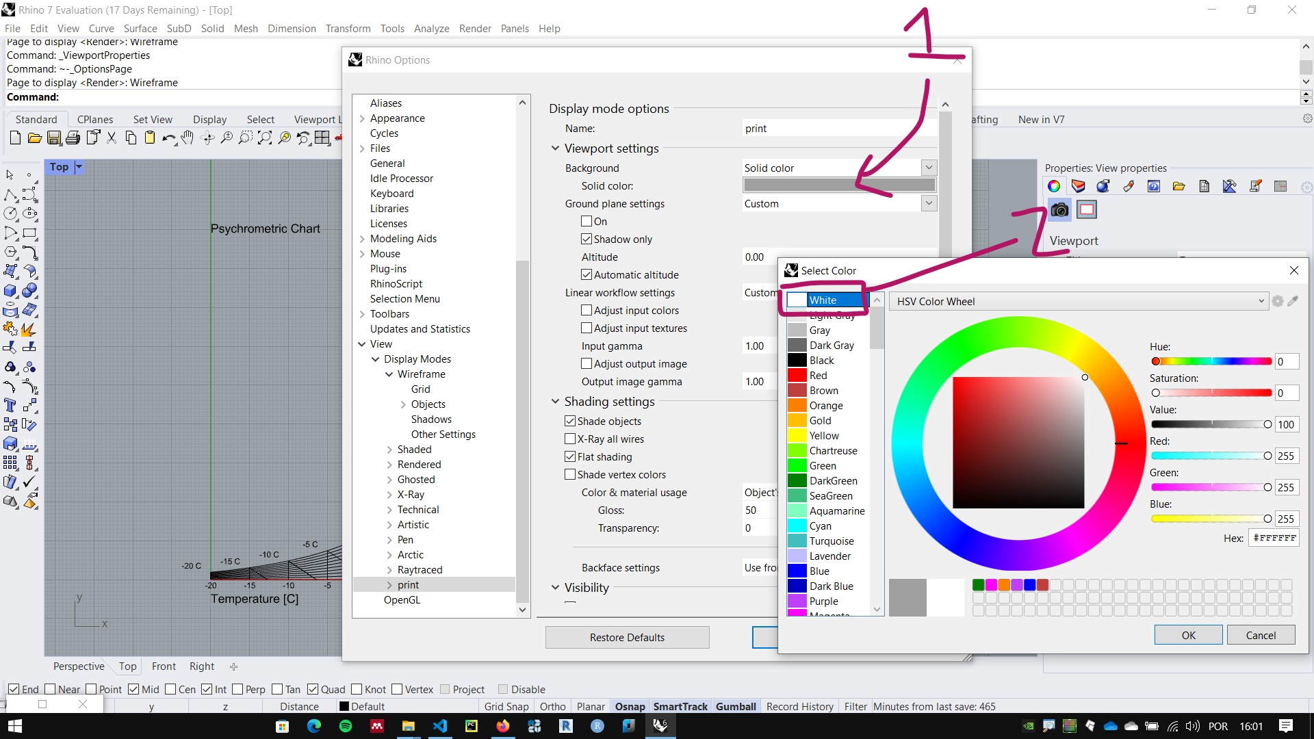The width and height of the screenshot is (1314, 739).
Task: Click the Zoom window icon
Action: click(246, 138)
